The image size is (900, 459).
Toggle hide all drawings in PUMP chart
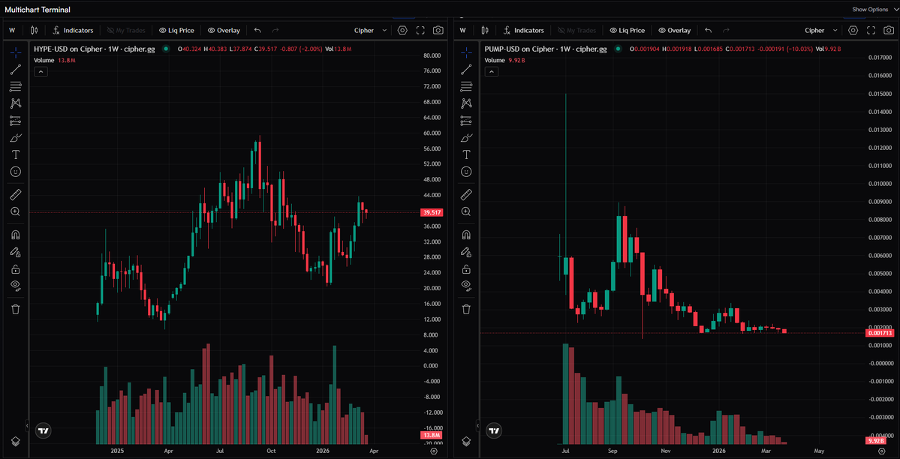tap(466, 286)
